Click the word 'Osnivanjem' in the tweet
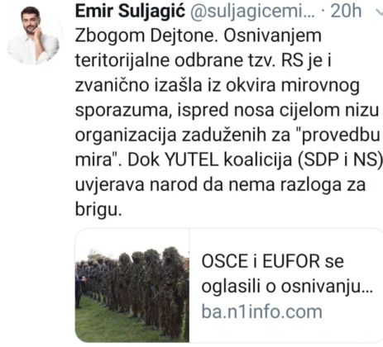 click(272, 36)
